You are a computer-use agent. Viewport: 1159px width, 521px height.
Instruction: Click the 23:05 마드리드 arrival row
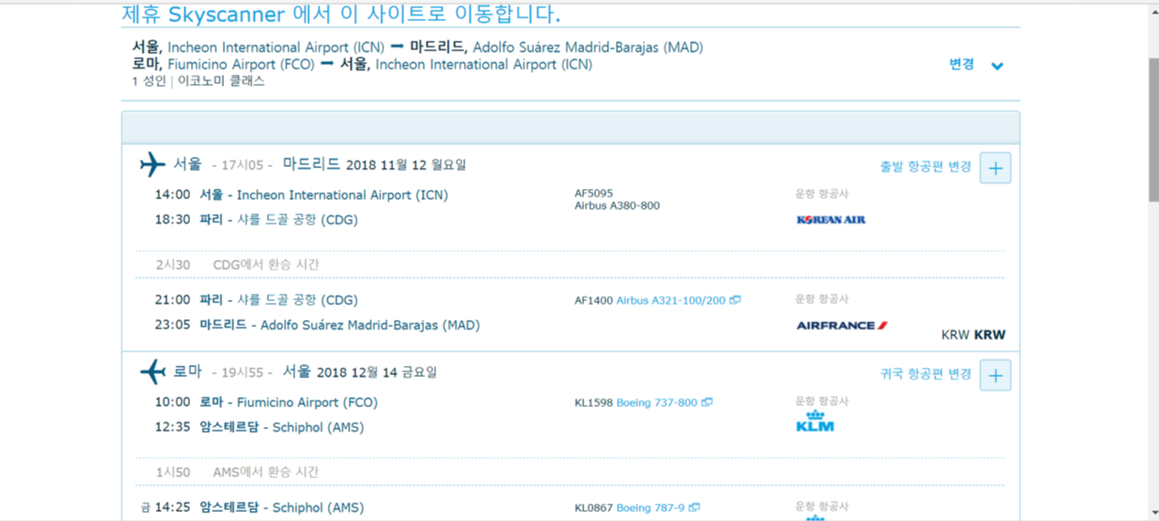coord(317,325)
